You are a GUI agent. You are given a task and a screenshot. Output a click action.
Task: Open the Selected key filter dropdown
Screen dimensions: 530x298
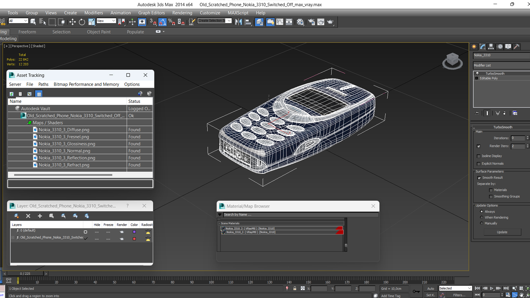click(455, 288)
